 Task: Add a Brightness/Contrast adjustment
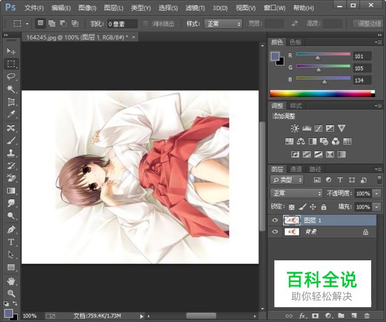(295, 128)
